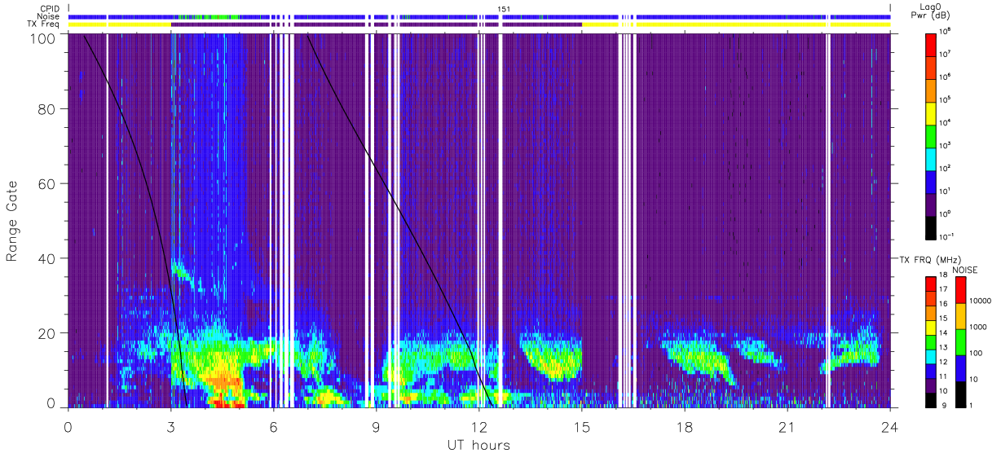This screenshot has width=1001, height=462.
Task: Click the green swatch of NOISE colorbar
Action: point(960,341)
